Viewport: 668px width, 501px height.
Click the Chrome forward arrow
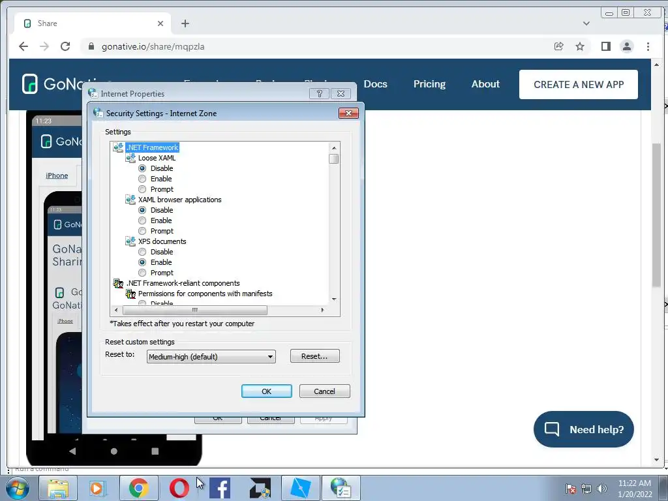(x=44, y=46)
